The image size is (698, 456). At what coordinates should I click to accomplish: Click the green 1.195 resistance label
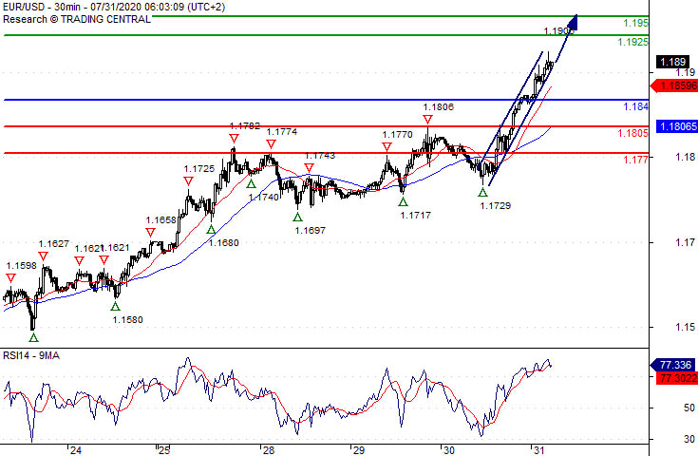click(x=635, y=23)
